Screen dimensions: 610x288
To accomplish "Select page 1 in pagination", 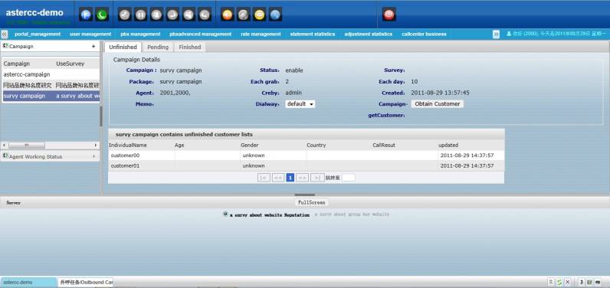I will point(290,178).
